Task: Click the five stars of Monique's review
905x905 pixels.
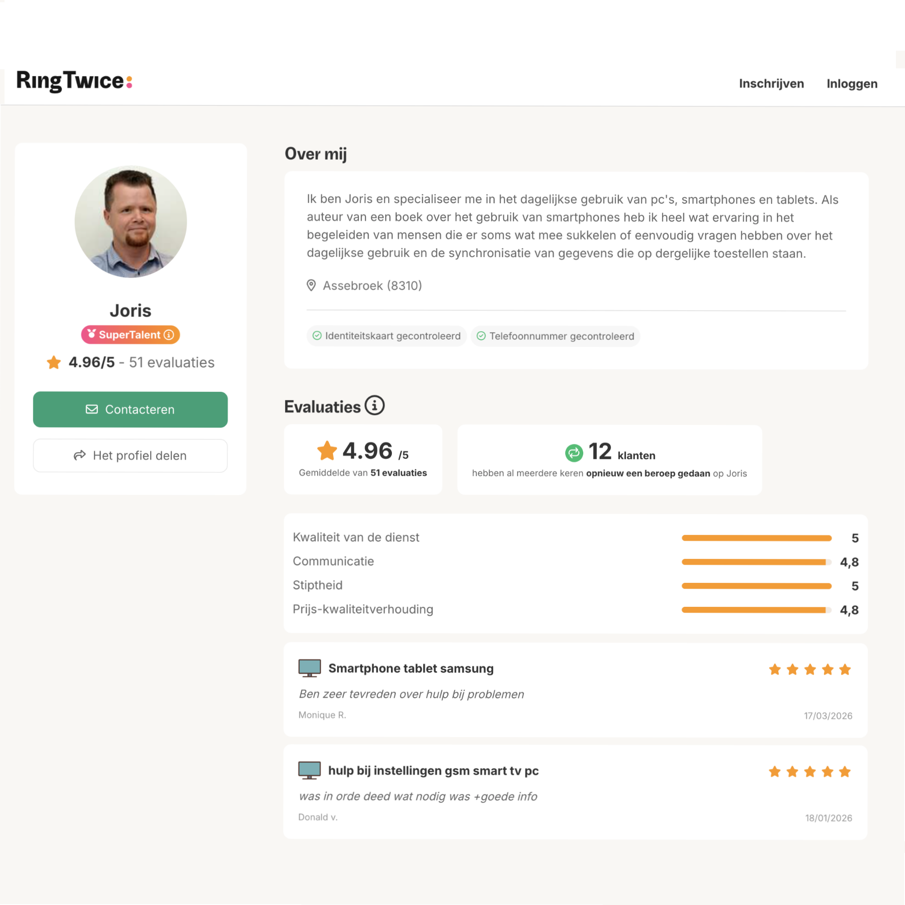Action: click(810, 669)
